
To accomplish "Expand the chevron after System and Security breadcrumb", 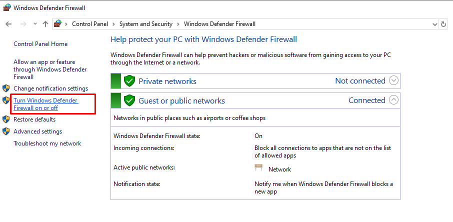I will 178,24.
